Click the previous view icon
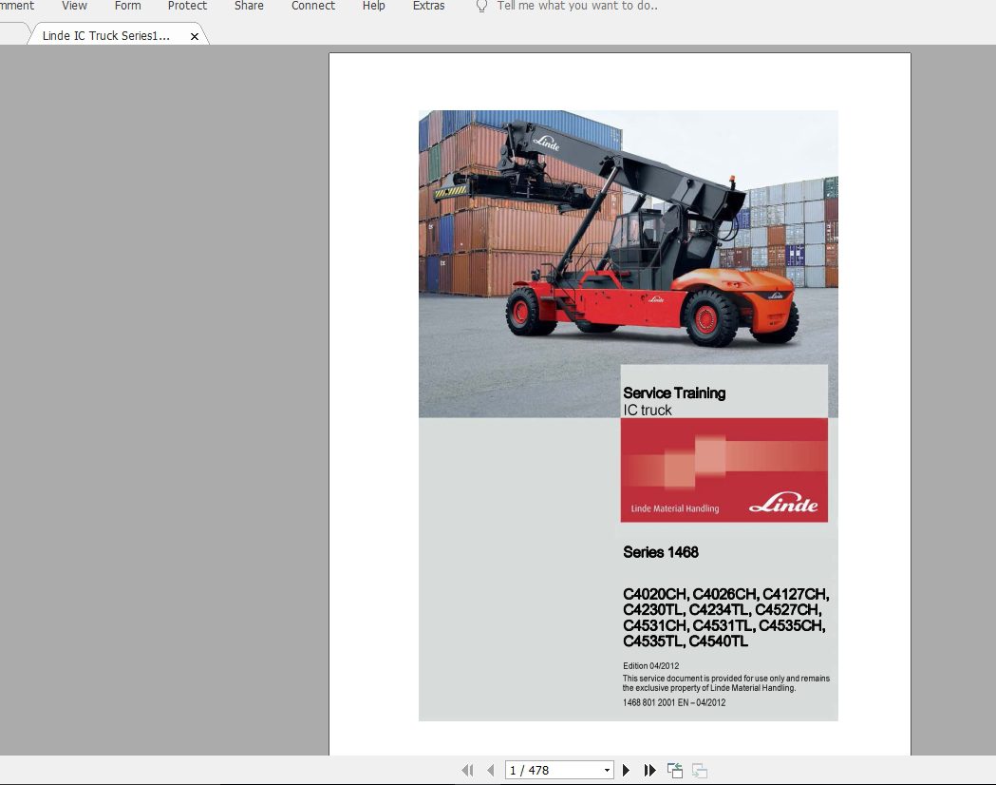The height and width of the screenshot is (785, 996). [x=675, y=770]
